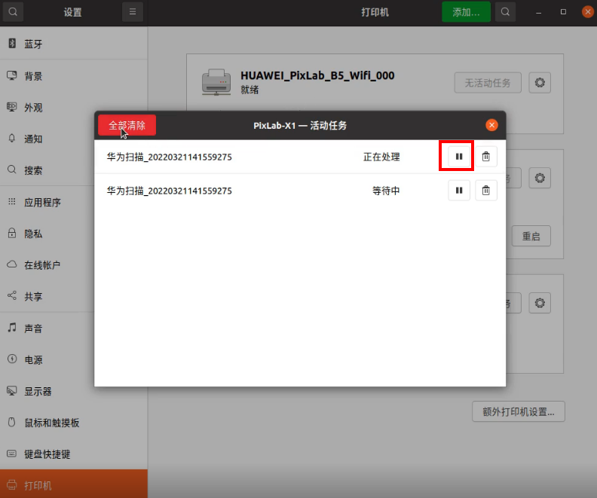The height and width of the screenshot is (498, 597).
Task: Click the Bluetooth icon in the sidebar
Action: tap(12, 43)
